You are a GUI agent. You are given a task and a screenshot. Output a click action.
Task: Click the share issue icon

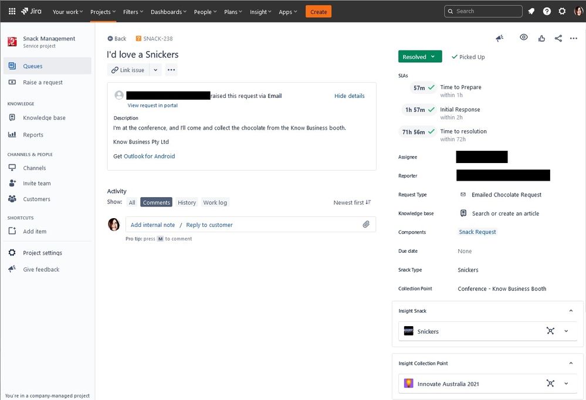pyautogui.click(x=558, y=38)
